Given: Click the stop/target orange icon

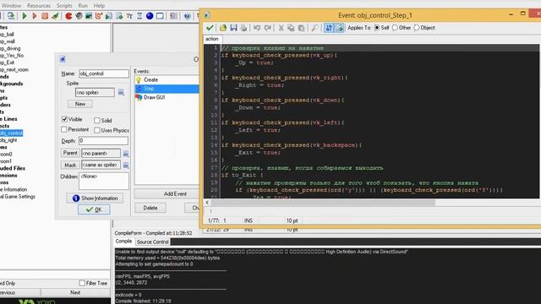Looking at the screenshot, I should pyautogui.click(x=45, y=16).
